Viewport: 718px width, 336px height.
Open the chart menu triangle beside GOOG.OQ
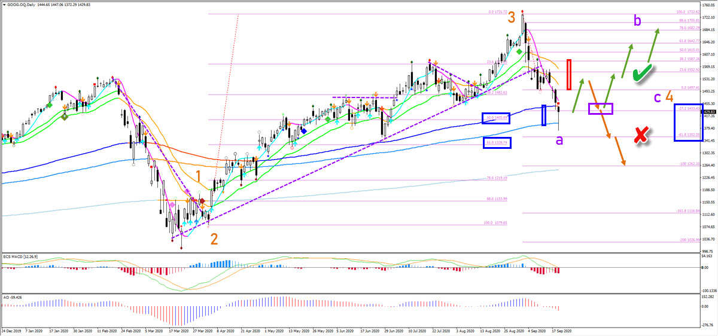[4, 4]
